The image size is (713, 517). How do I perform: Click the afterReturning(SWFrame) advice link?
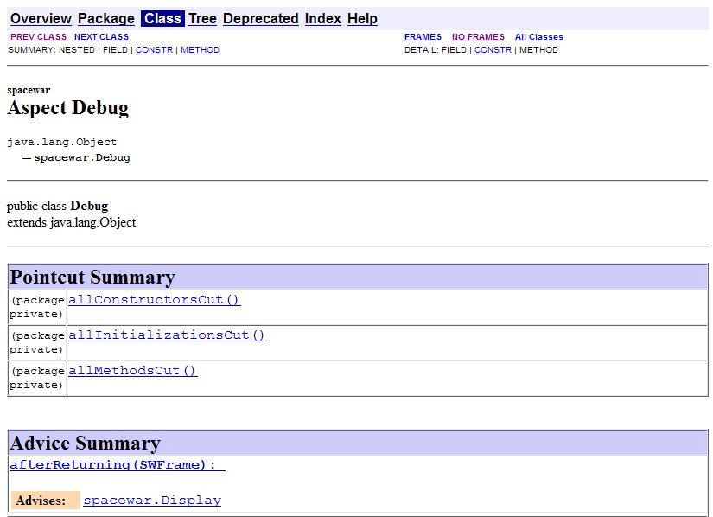click(x=117, y=465)
